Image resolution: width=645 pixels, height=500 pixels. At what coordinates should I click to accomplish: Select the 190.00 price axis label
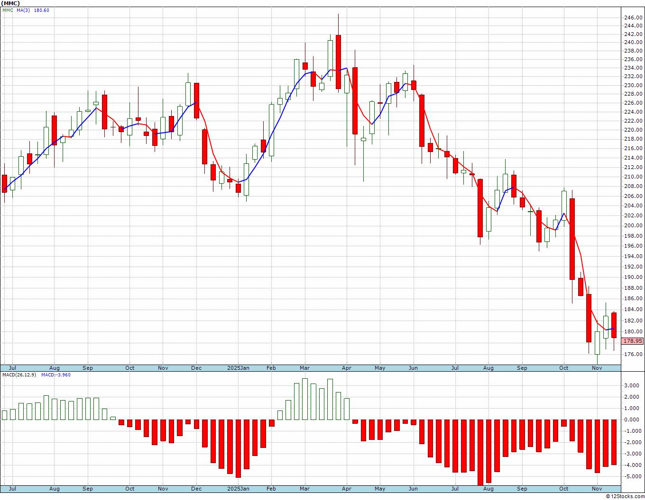click(x=633, y=277)
